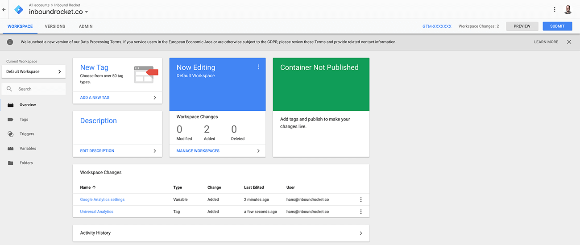Image resolution: width=580 pixels, height=245 pixels.
Task: Click the Last Edited column header
Action: click(254, 187)
